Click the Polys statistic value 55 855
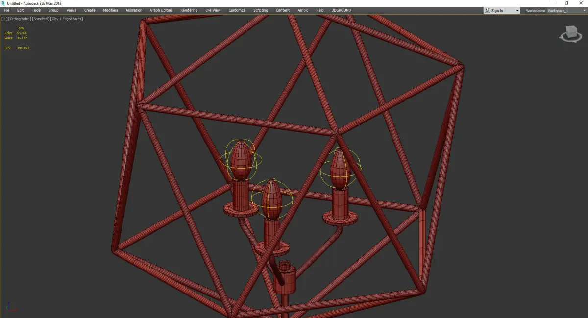Screen dimensions: 588x318 point(22,33)
